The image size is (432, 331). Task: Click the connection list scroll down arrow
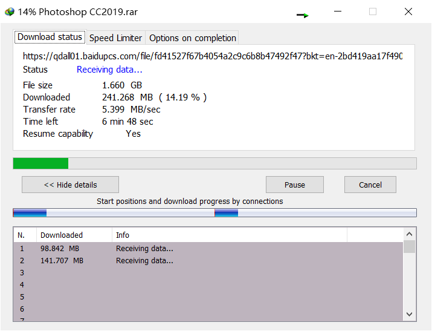coord(410,314)
